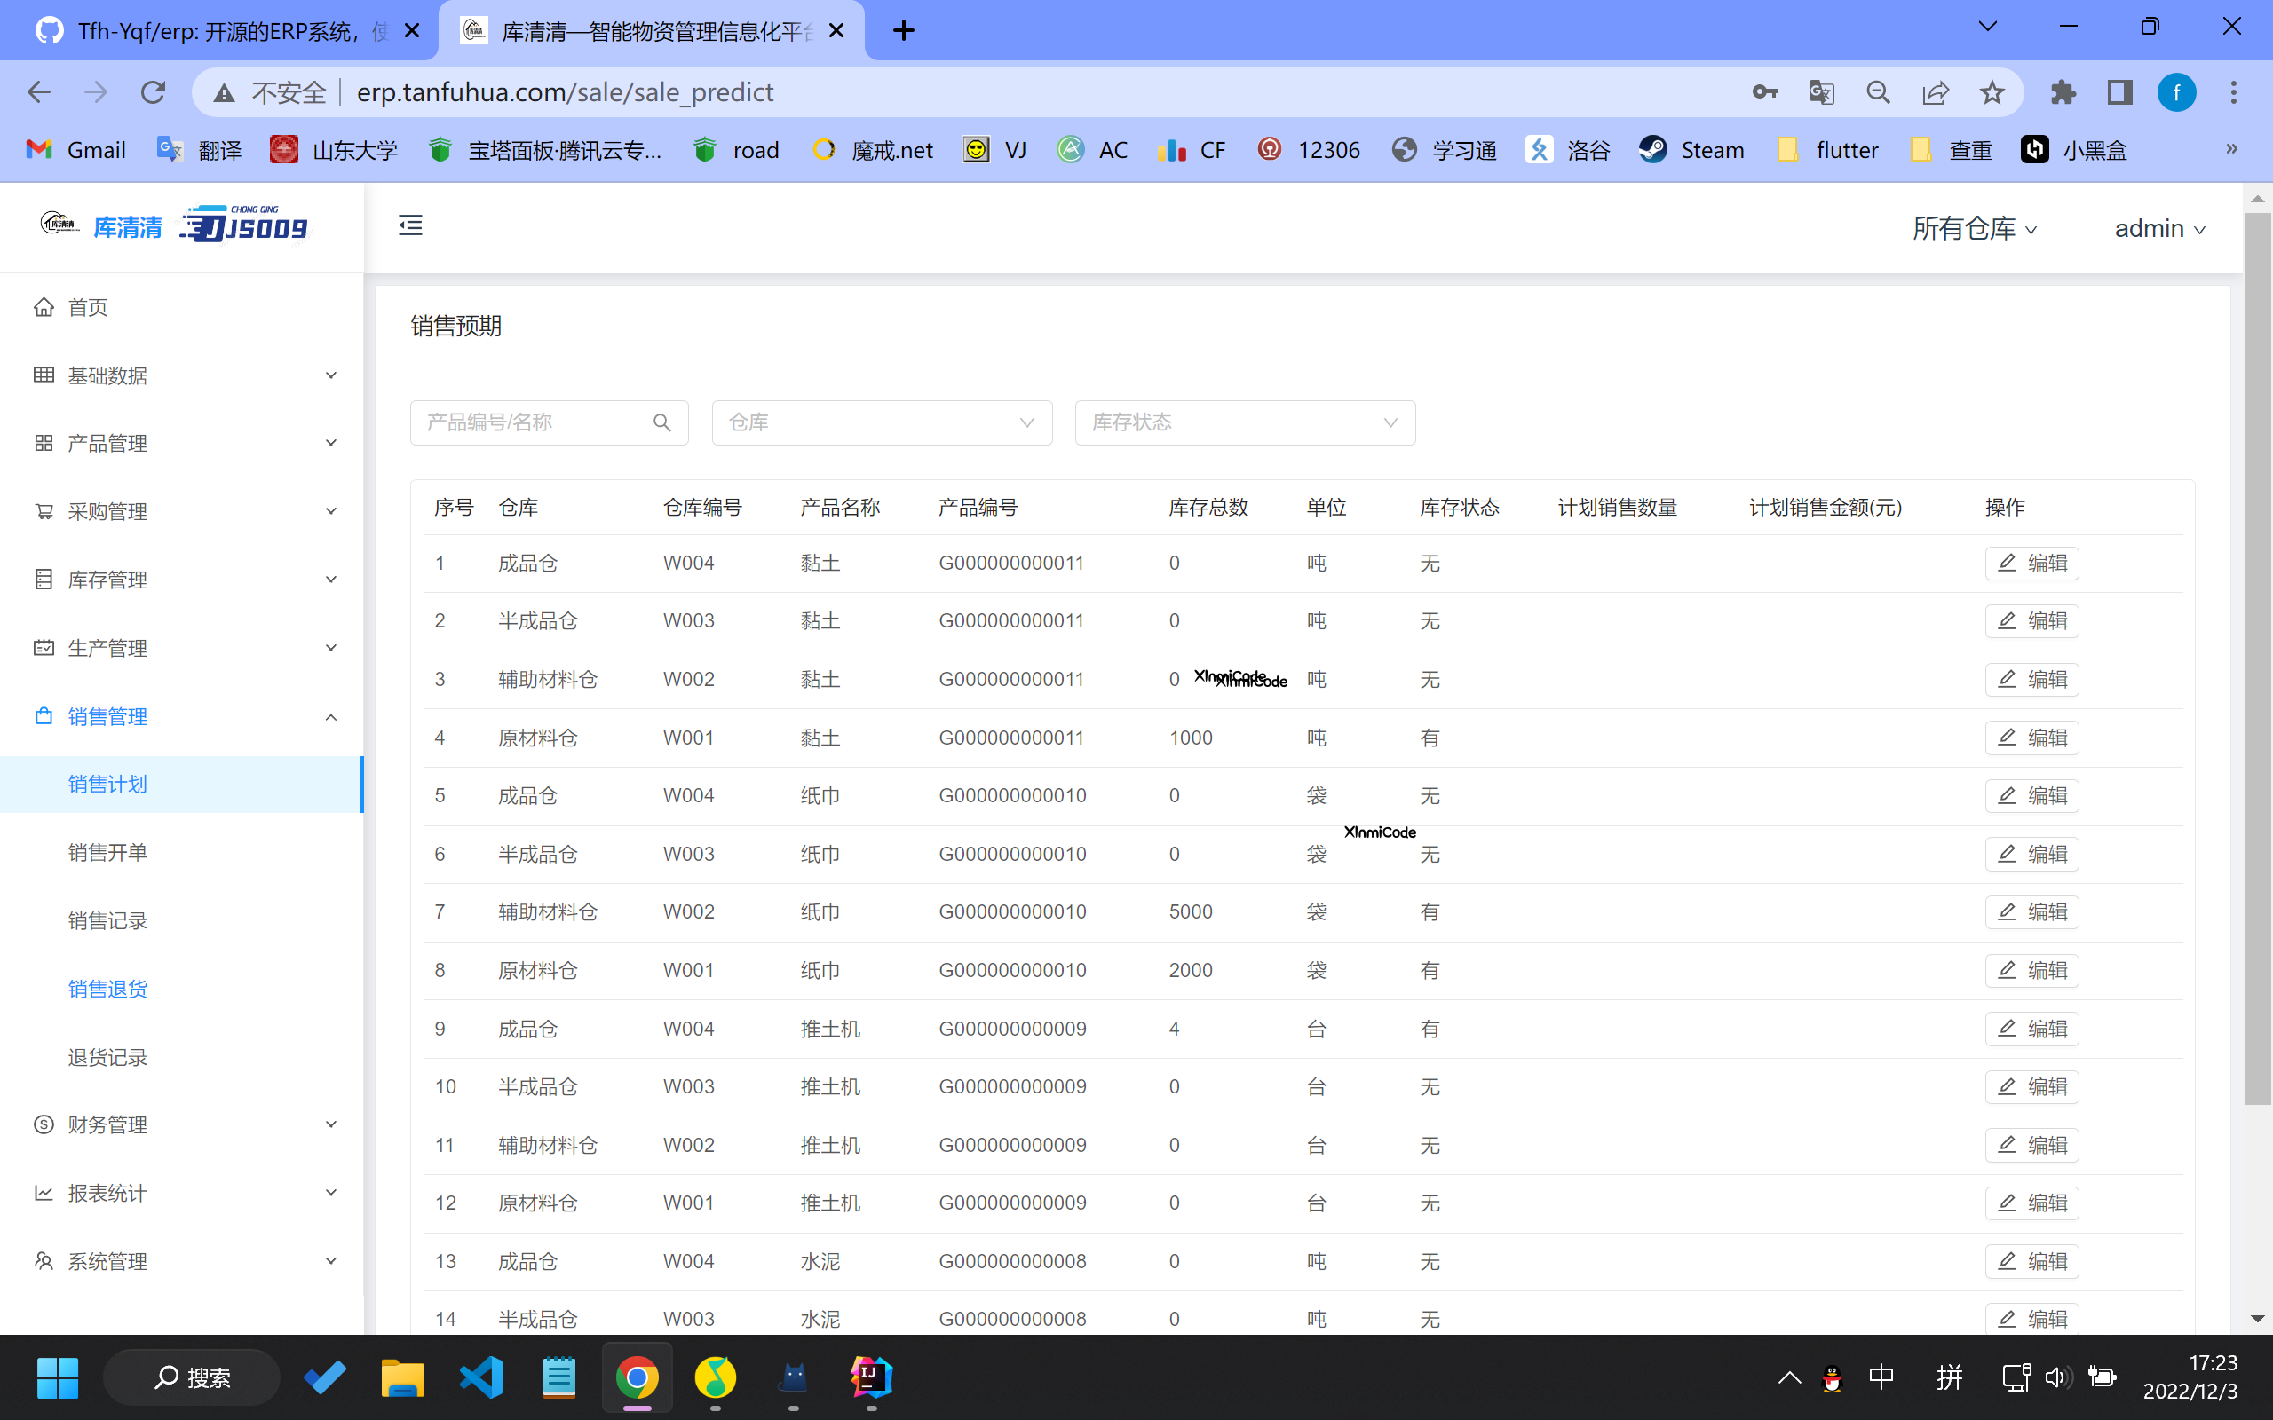Click the search magnifier in 产品编号/名称 field
Screen dimensions: 2273x1420
(662, 422)
